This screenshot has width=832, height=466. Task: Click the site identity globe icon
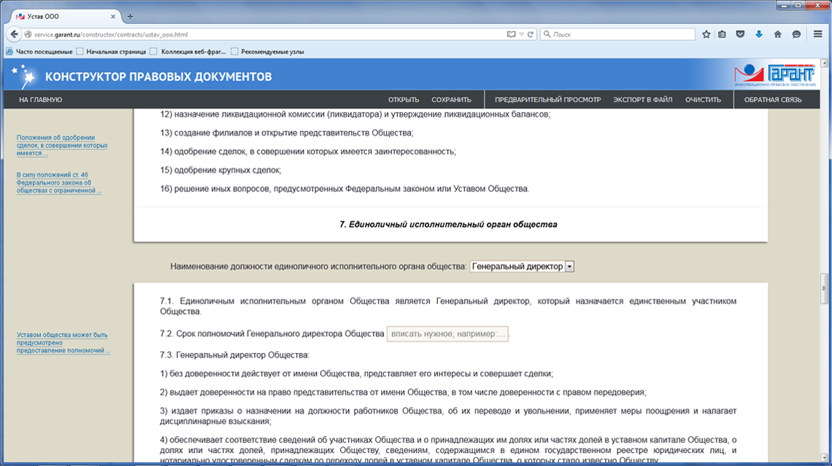pos(28,34)
